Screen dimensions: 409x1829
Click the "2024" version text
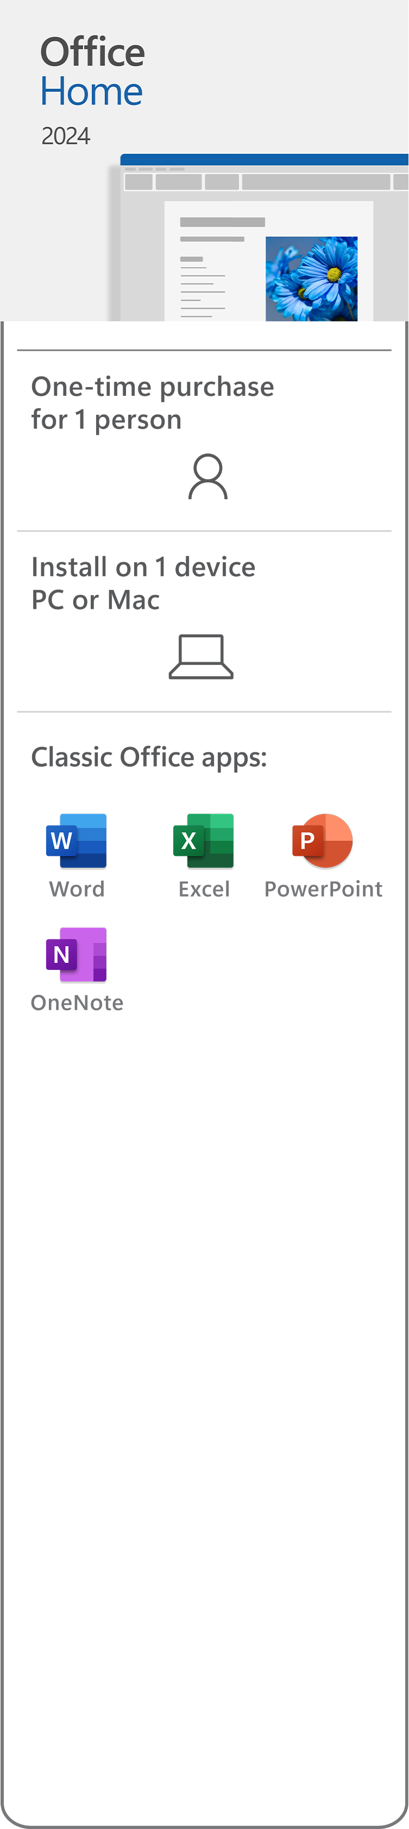coord(65,135)
